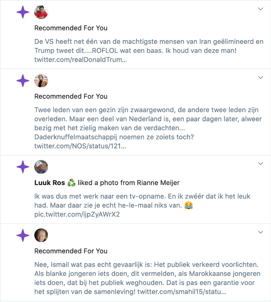Open the pic.twitter.com/ijpZyAWrX2 photo link

click(x=77, y=215)
